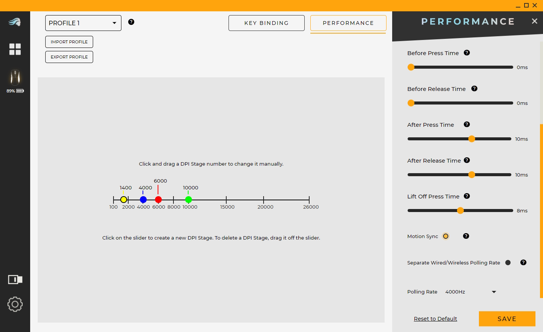Viewport: 543px width, 332px height.
Task: Click the app logo at top left
Action: pyautogui.click(x=15, y=22)
